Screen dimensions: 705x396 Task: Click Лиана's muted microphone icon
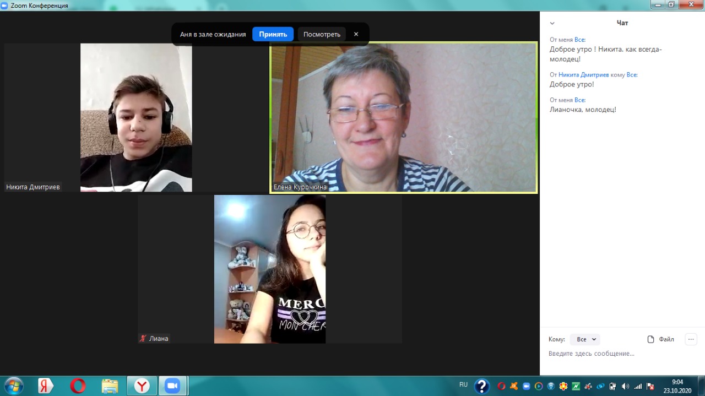143,339
